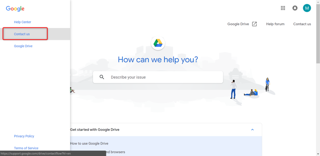The height and width of the screenshot is (156, 320).
Task: Open How to use Google Drive article
Action: point(89,143)
